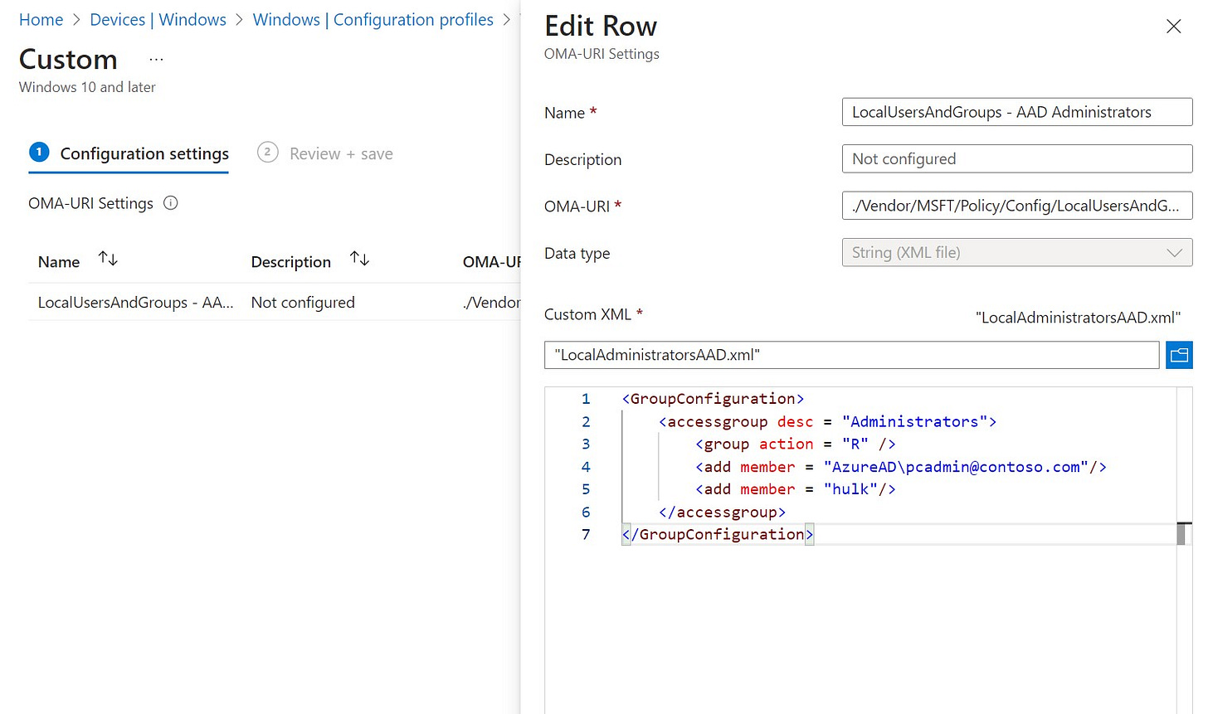Open the ellipsis menu beside Custom title
This screenshot has width=1208, height=714.
click(x=155, y=58)
